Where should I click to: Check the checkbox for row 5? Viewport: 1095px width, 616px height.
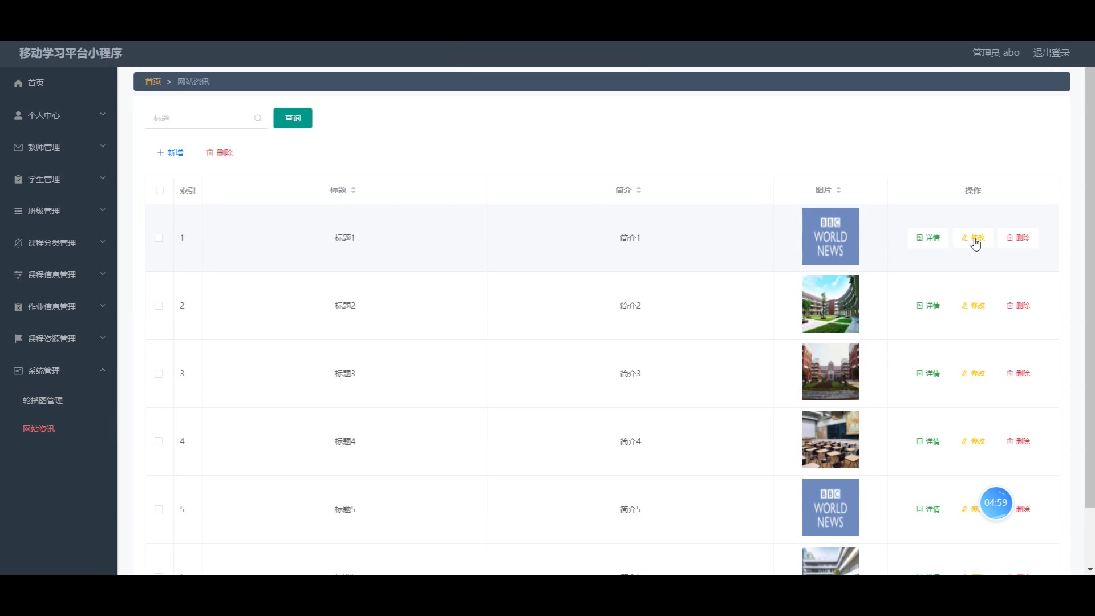pyautogui.click(x=159, y=509)
